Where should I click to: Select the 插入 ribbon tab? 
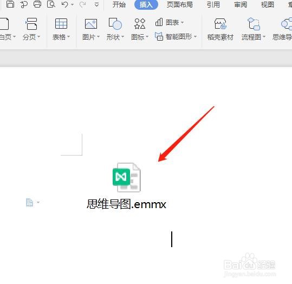(x=146, y=4)
